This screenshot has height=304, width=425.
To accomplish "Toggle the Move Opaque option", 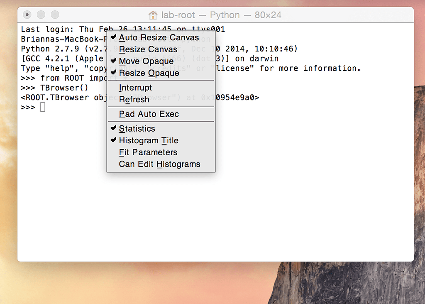I will coord(146,61).
